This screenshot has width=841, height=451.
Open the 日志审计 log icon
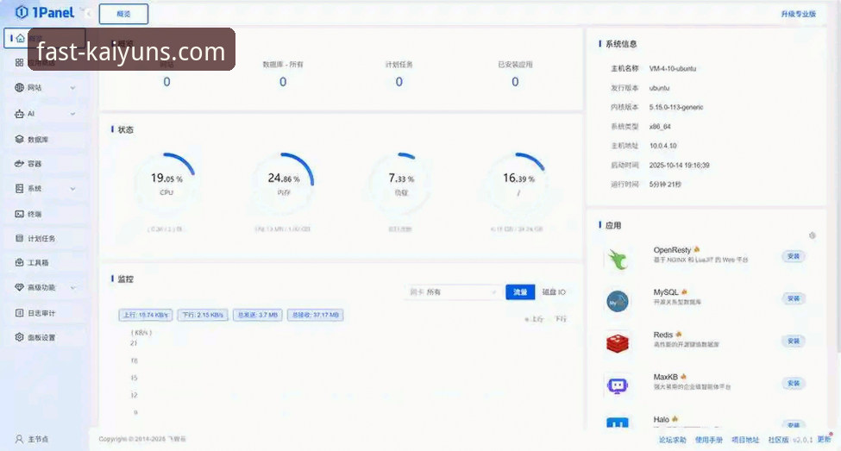pyautogui.click(x=19, y=313)
